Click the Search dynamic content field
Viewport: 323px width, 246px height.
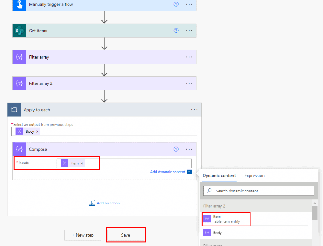[x=259, y=191]
